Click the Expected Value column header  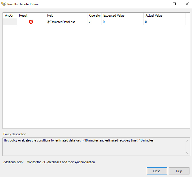tap(122, 16)
